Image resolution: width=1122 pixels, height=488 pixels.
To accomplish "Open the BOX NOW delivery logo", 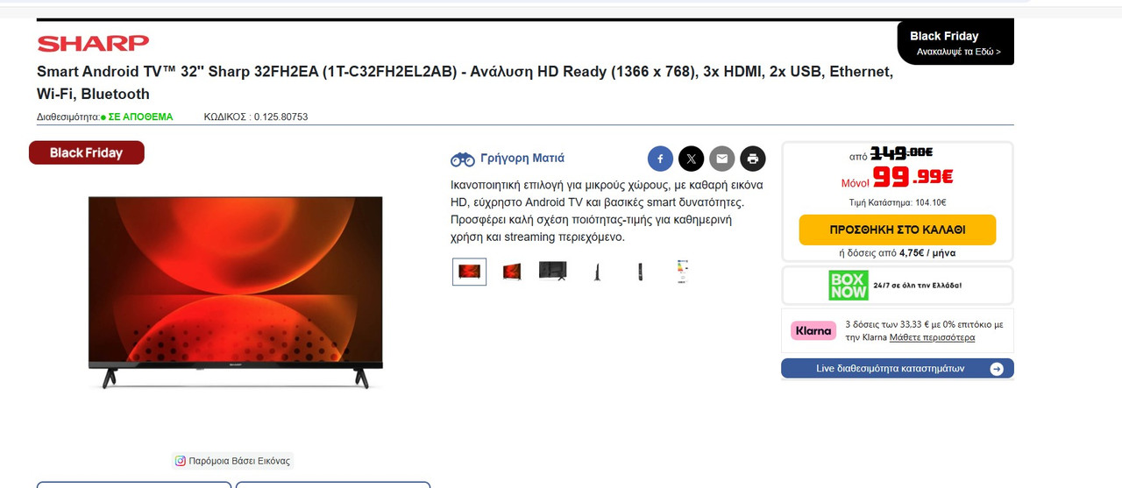I will pos(848,286).
